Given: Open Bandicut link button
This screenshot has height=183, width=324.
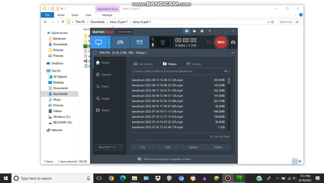Looking at the screenshot, I should pyautogui.click(x=109, y=147).
